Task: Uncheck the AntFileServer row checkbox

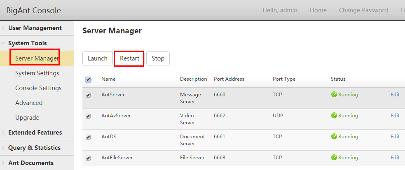Action: (x=88, y=158)
